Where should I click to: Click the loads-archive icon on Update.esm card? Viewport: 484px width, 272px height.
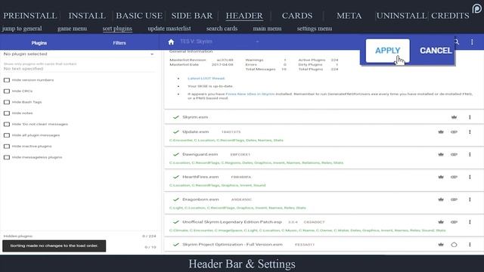pyautogui.click(x=454, y=132)
